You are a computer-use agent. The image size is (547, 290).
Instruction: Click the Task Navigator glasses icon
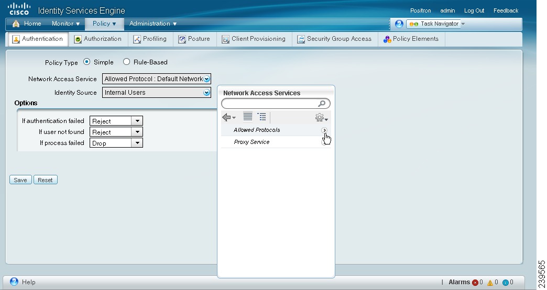(x=414, y=24)
